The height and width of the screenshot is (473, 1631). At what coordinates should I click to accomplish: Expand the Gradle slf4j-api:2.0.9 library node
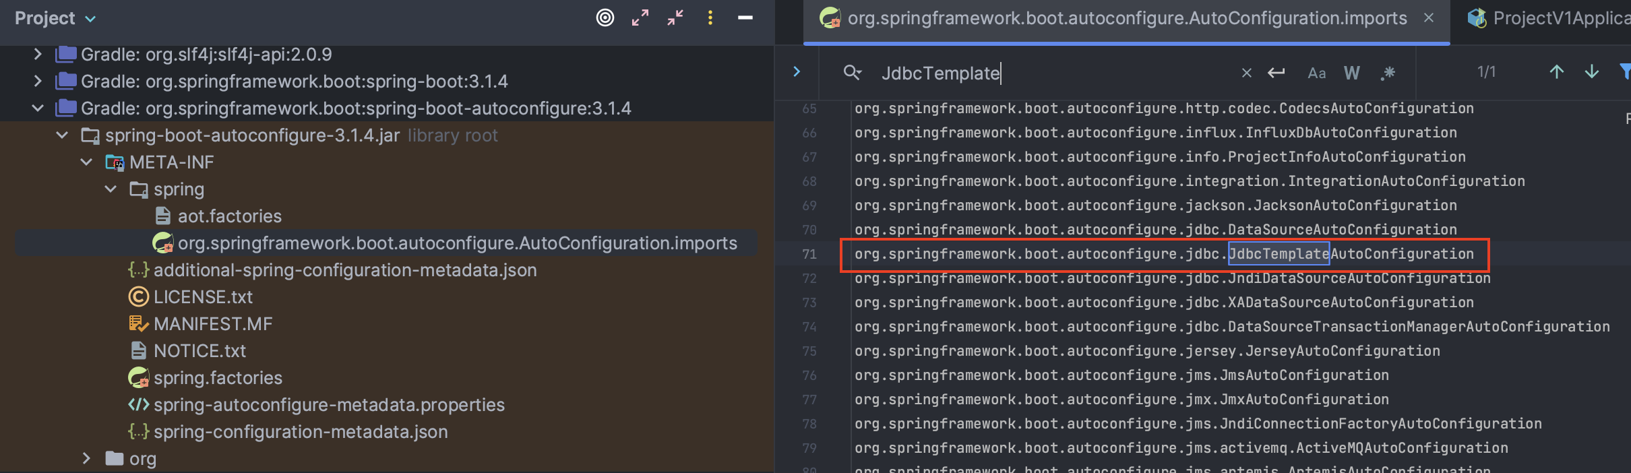click(x=38, y=55)
